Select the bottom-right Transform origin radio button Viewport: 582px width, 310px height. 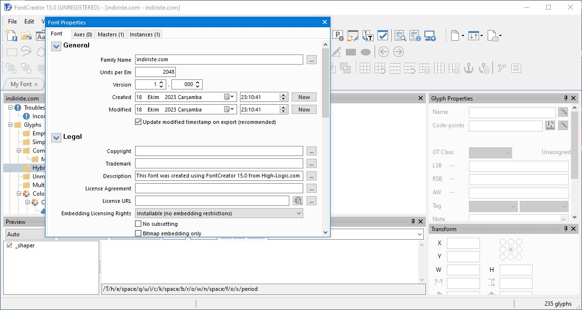tap(519, 257)
